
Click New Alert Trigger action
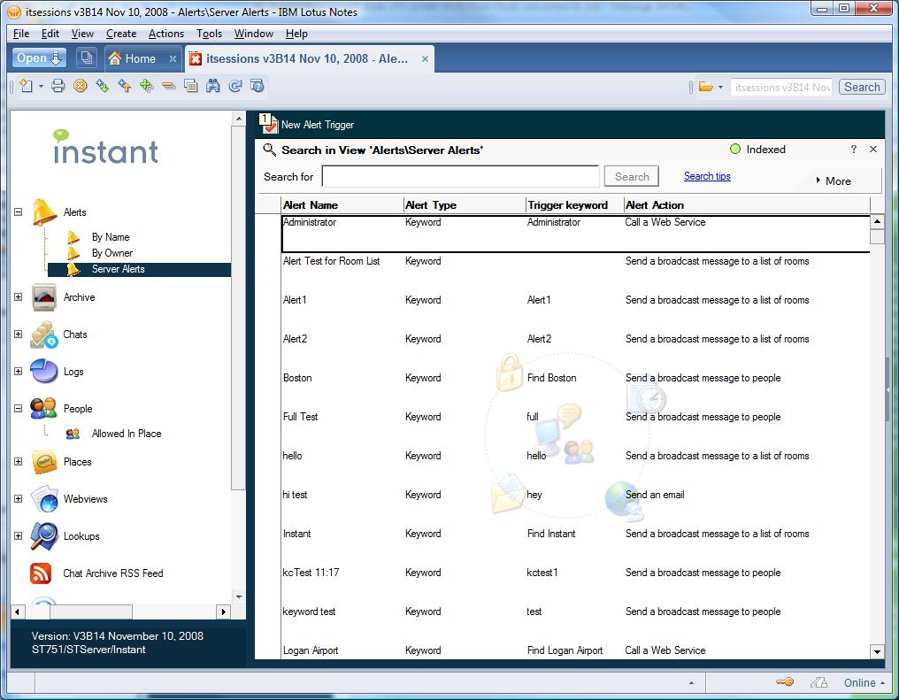307,125
